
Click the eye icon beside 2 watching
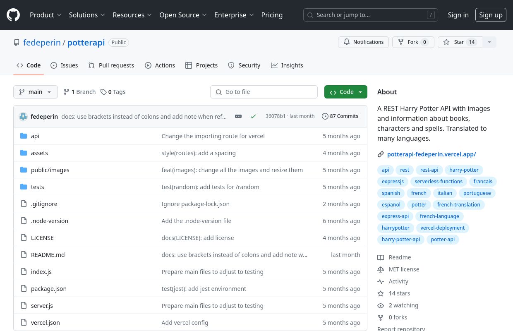coord(381,305)
